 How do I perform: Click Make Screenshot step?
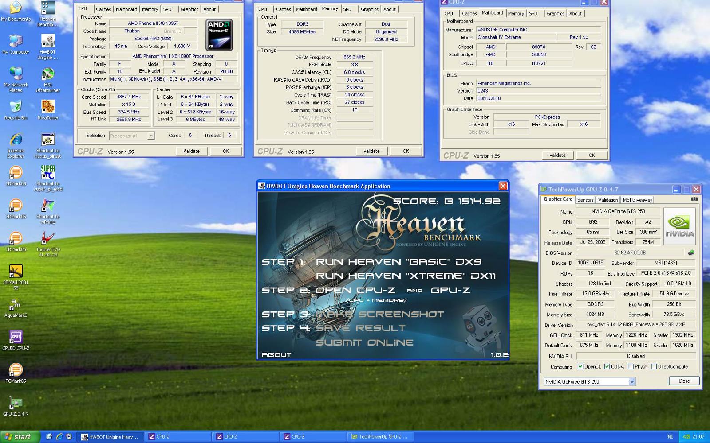click(379, 314)
